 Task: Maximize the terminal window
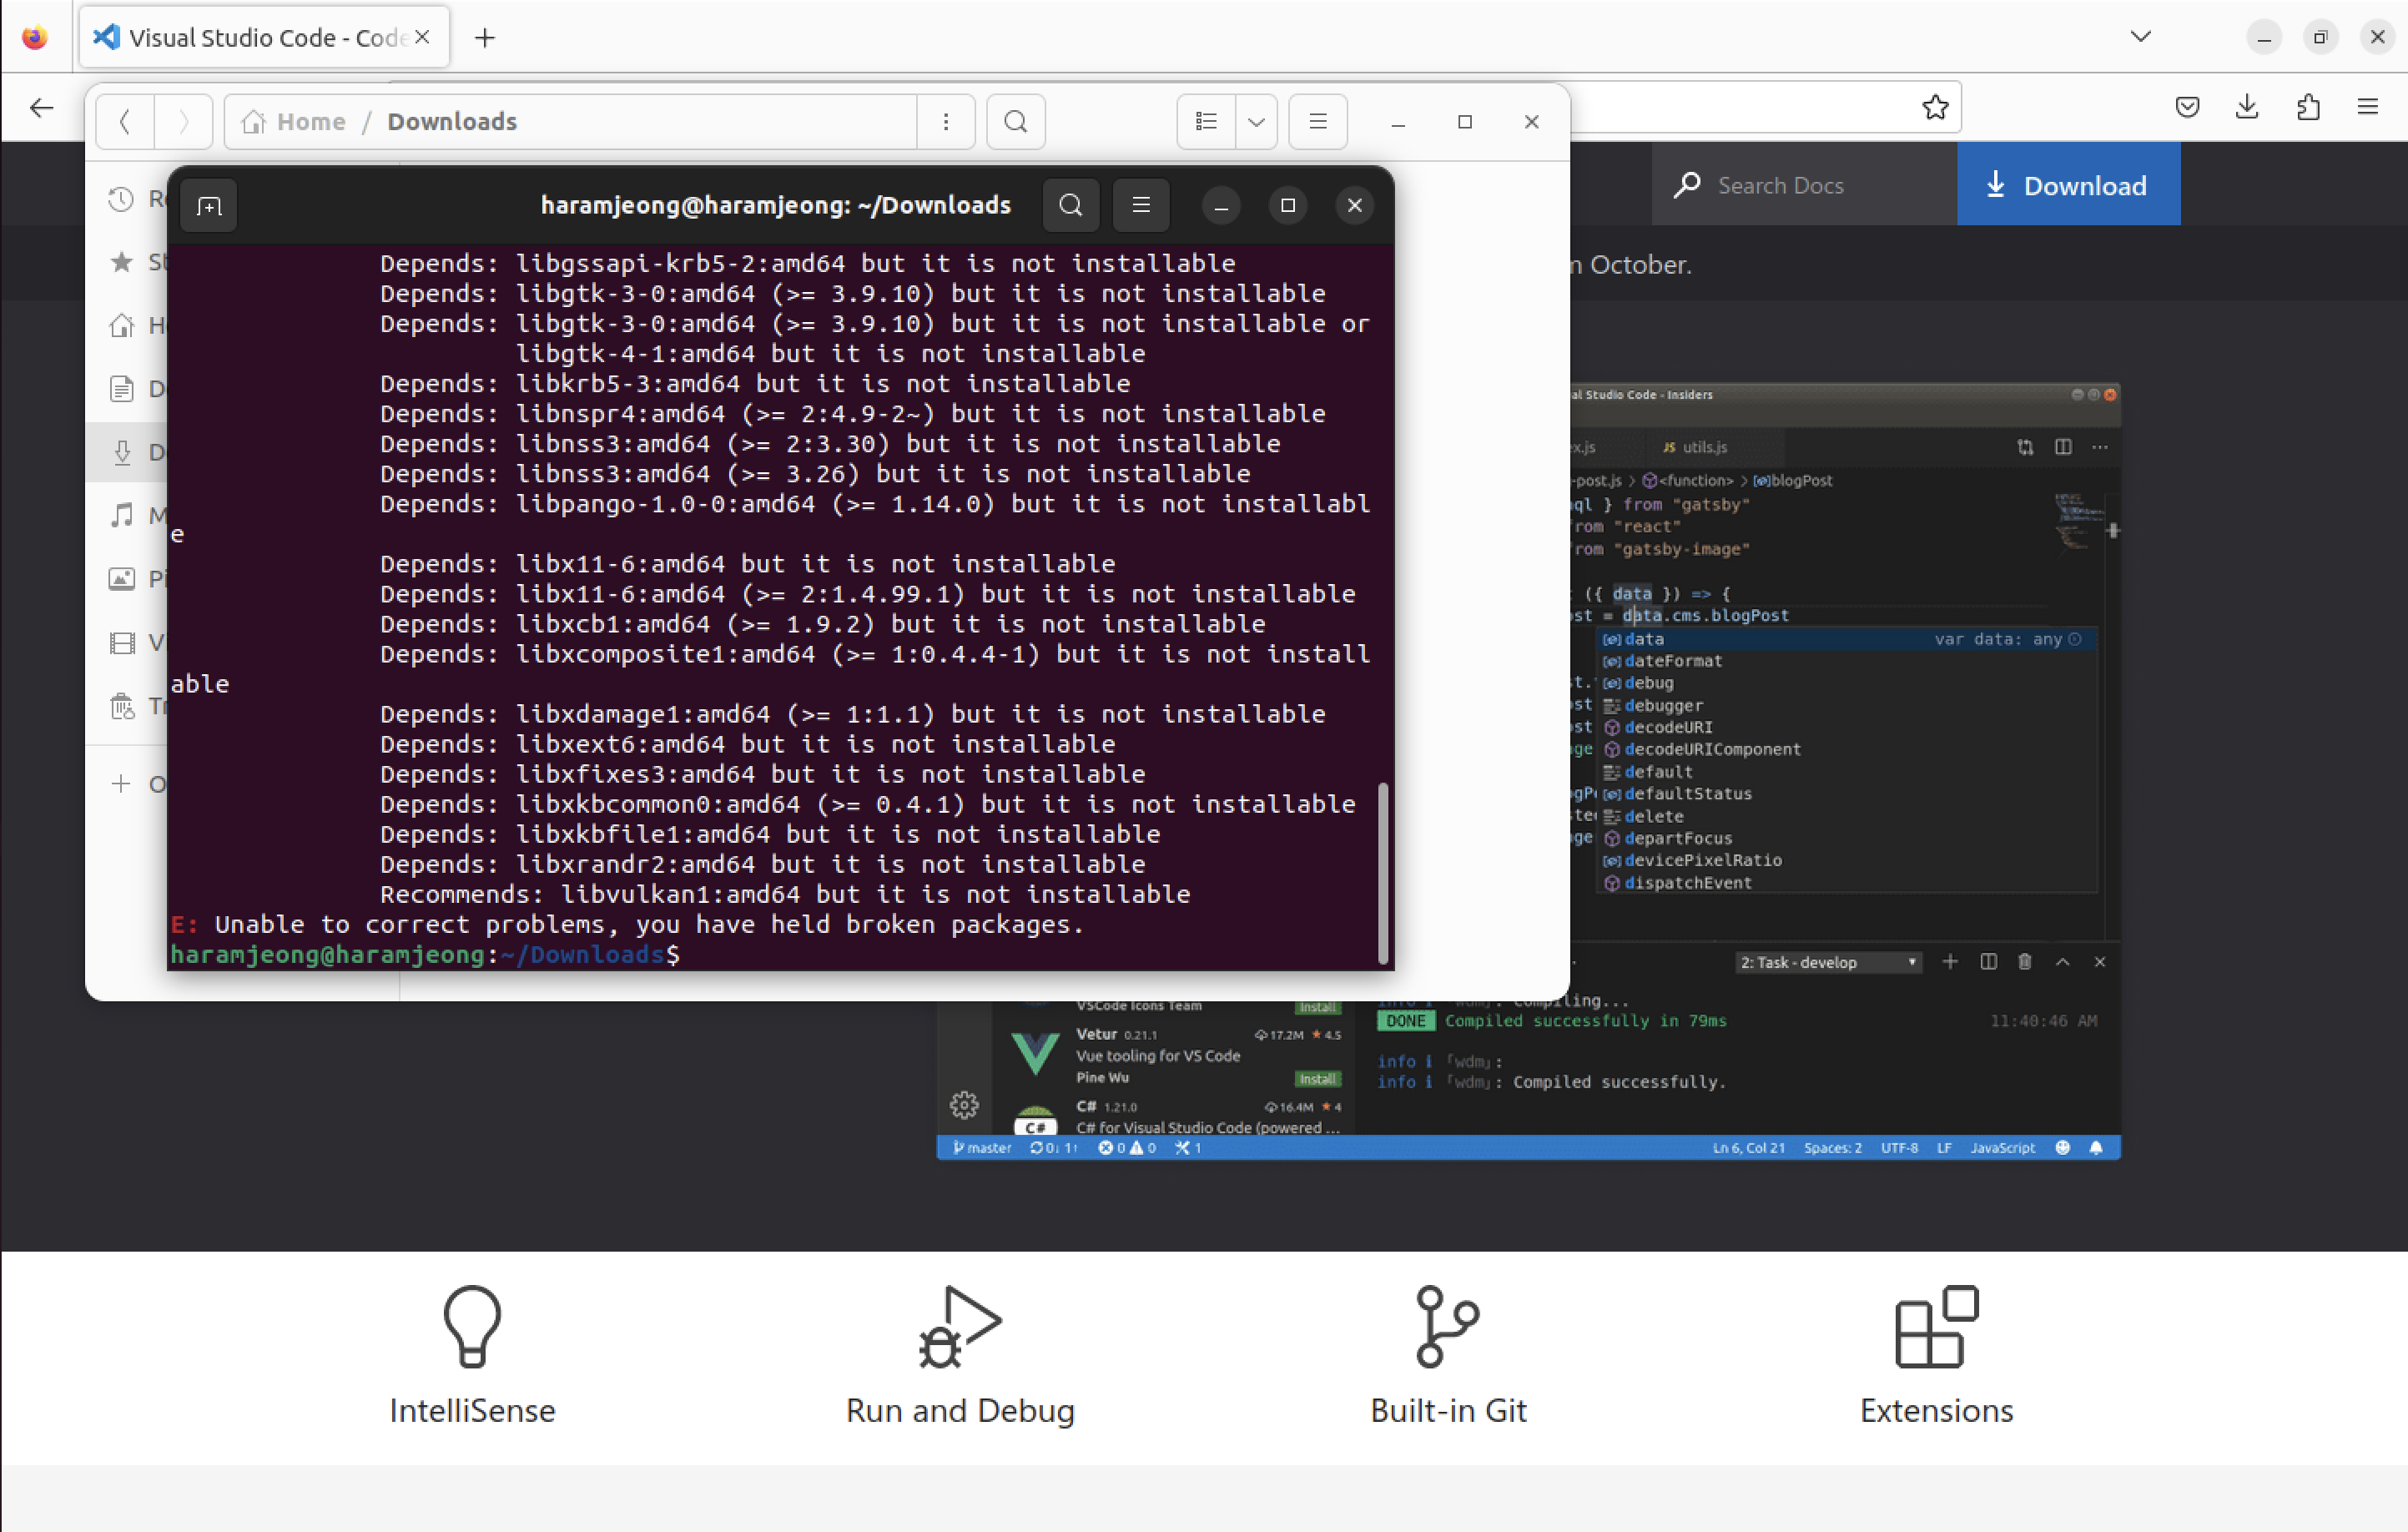(1288, 205)
